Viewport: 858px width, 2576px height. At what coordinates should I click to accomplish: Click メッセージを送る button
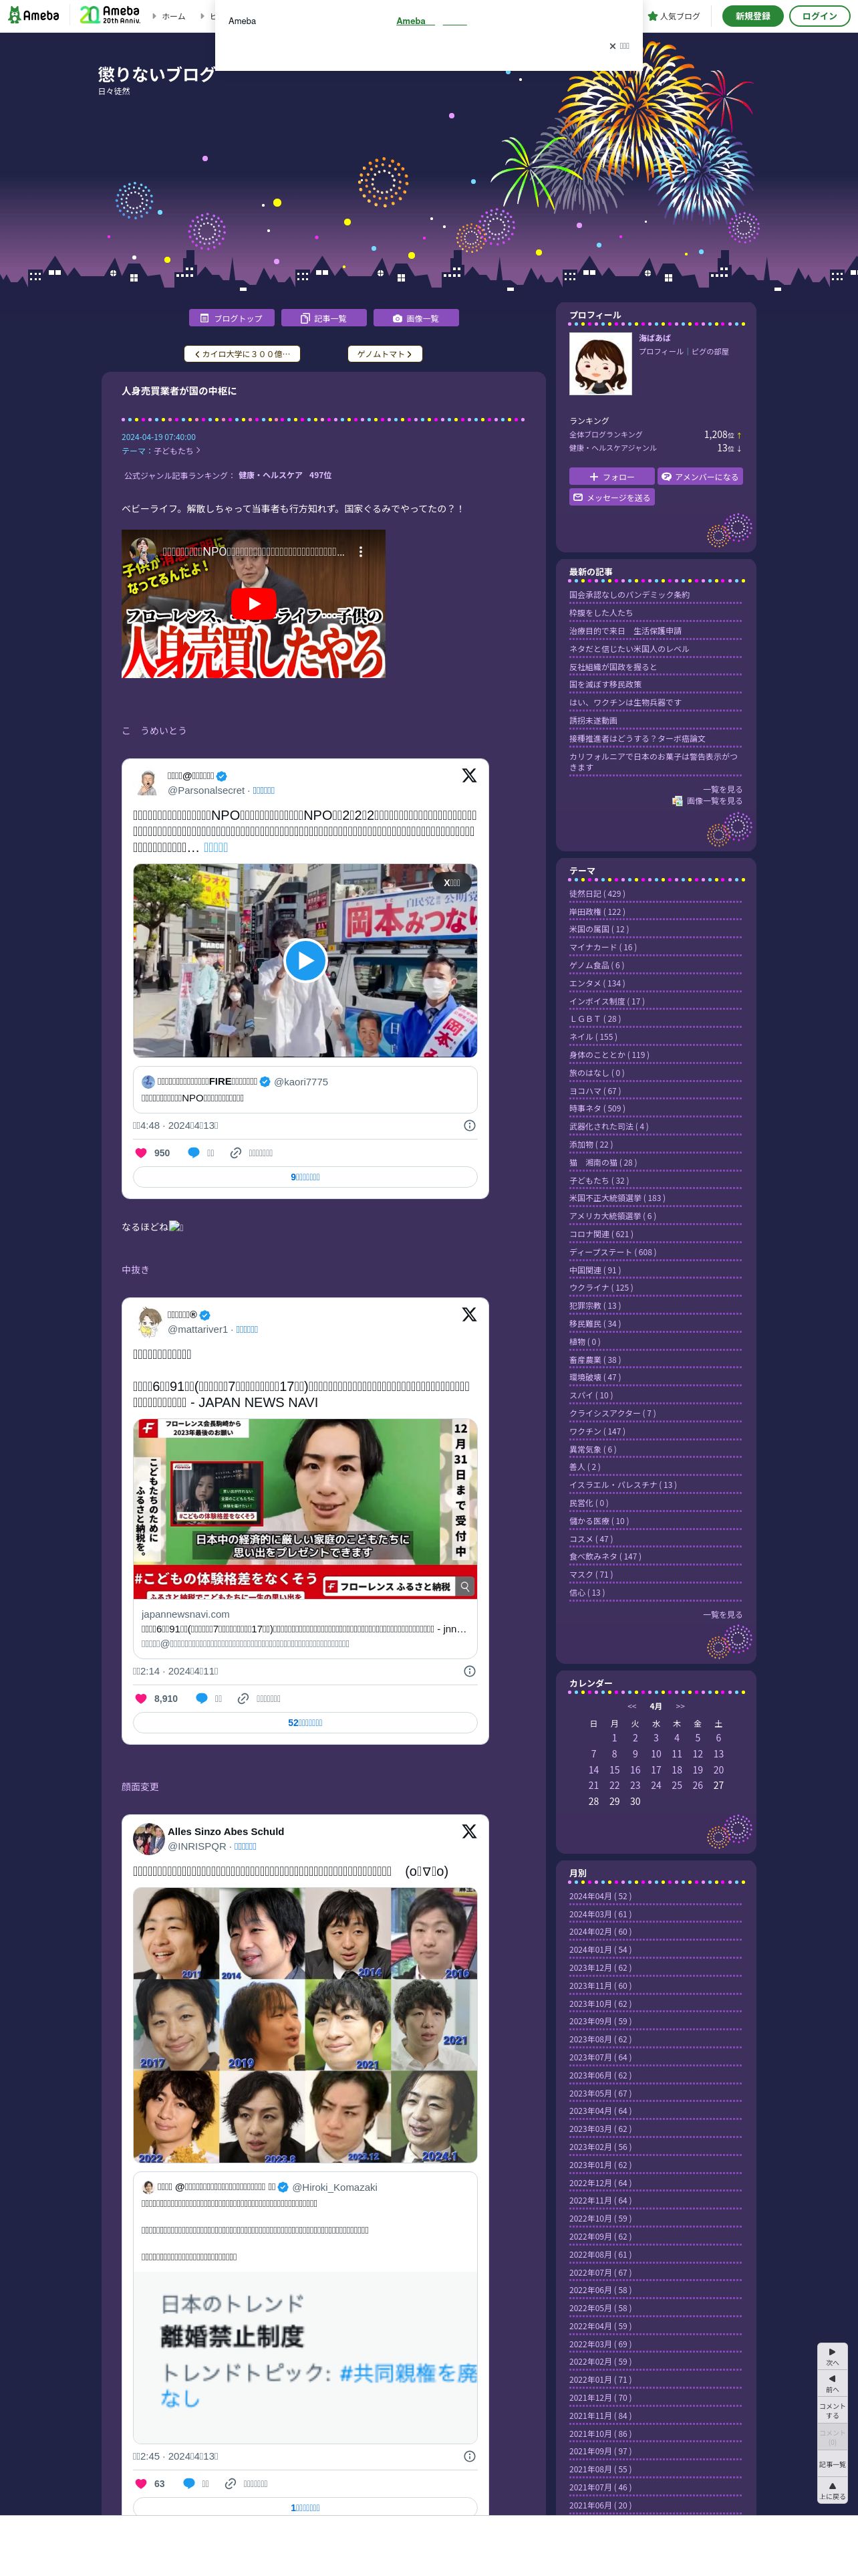tap(611, 497)
